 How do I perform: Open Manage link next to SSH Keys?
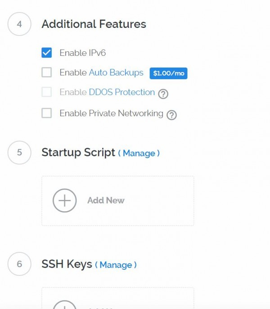[x=116, y=265]
